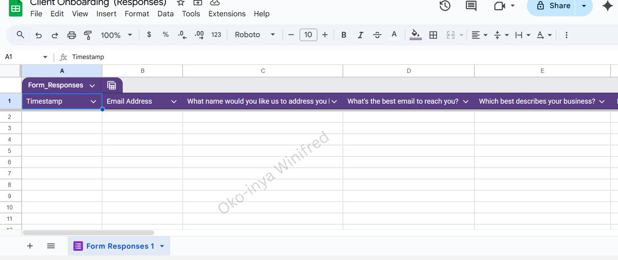Image resolution: width=618 pixels, height=260 pixels.
Task: Select column C header
Action: [x=263, y=71]
